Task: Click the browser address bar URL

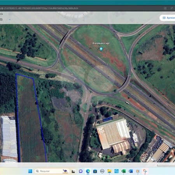Action: tap(39, 8)
